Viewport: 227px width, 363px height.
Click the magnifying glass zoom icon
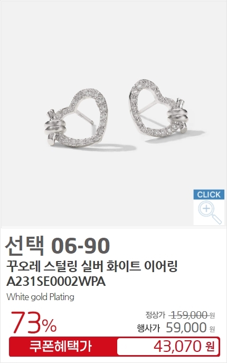[x=210, y=212]
